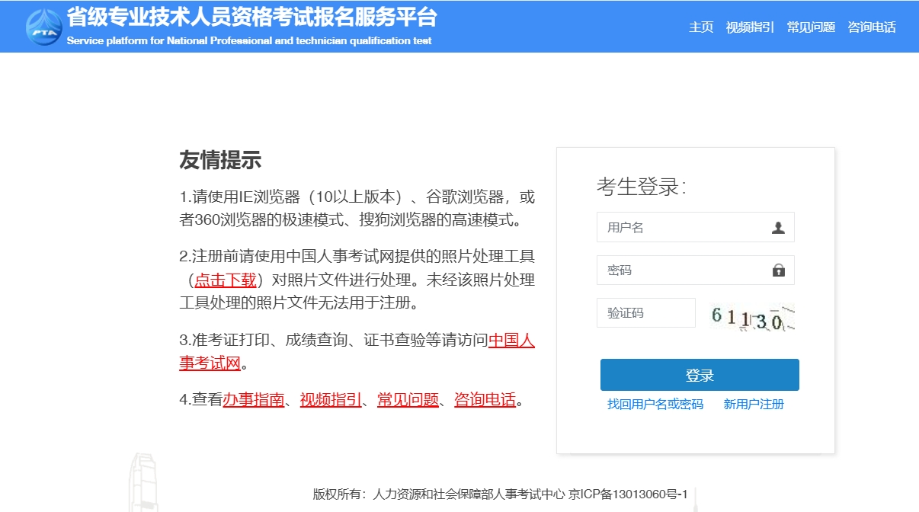
Task: Go to 咨询电话 in the top navigation bar
Action: [x=872, y=27]
